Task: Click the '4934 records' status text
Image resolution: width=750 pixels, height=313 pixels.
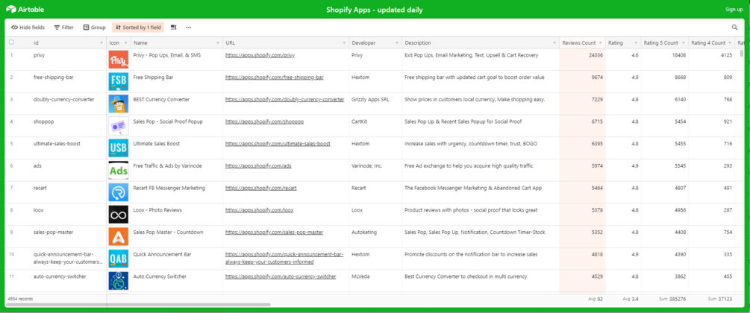Action: (x=21, y=299)
